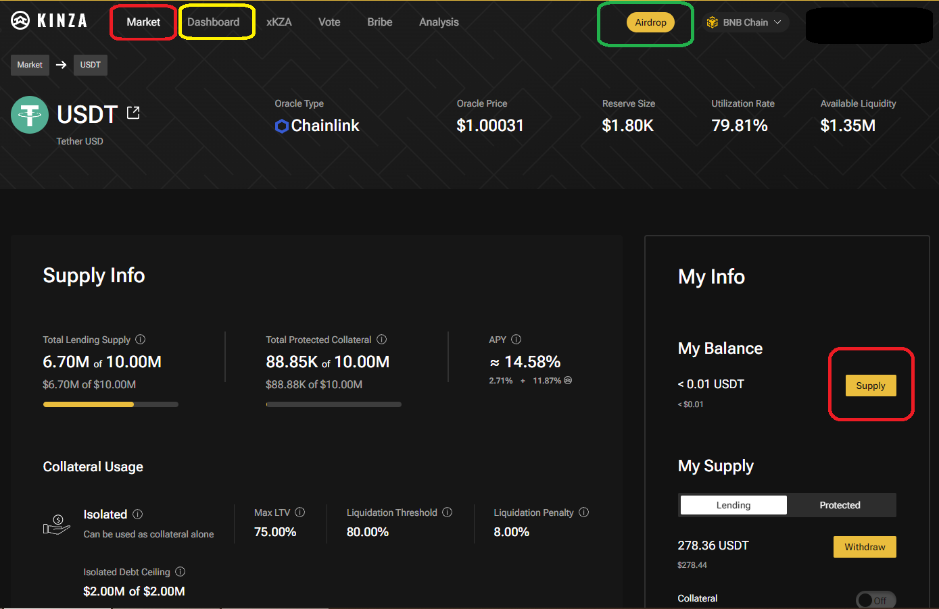Show info icon next to APY
This screenshot has width=939, height=609.
[516, 340]
